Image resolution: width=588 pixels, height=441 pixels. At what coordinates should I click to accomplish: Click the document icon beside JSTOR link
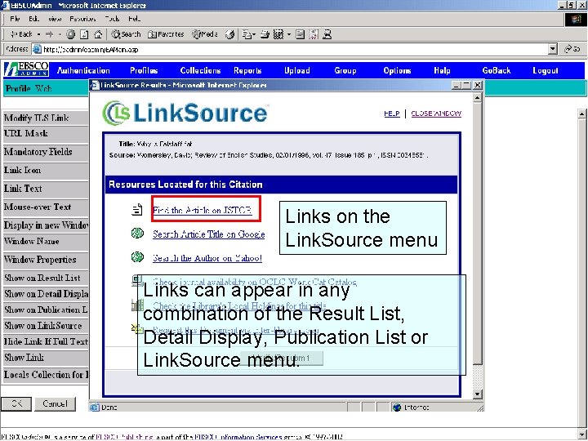tap(137, 210)
